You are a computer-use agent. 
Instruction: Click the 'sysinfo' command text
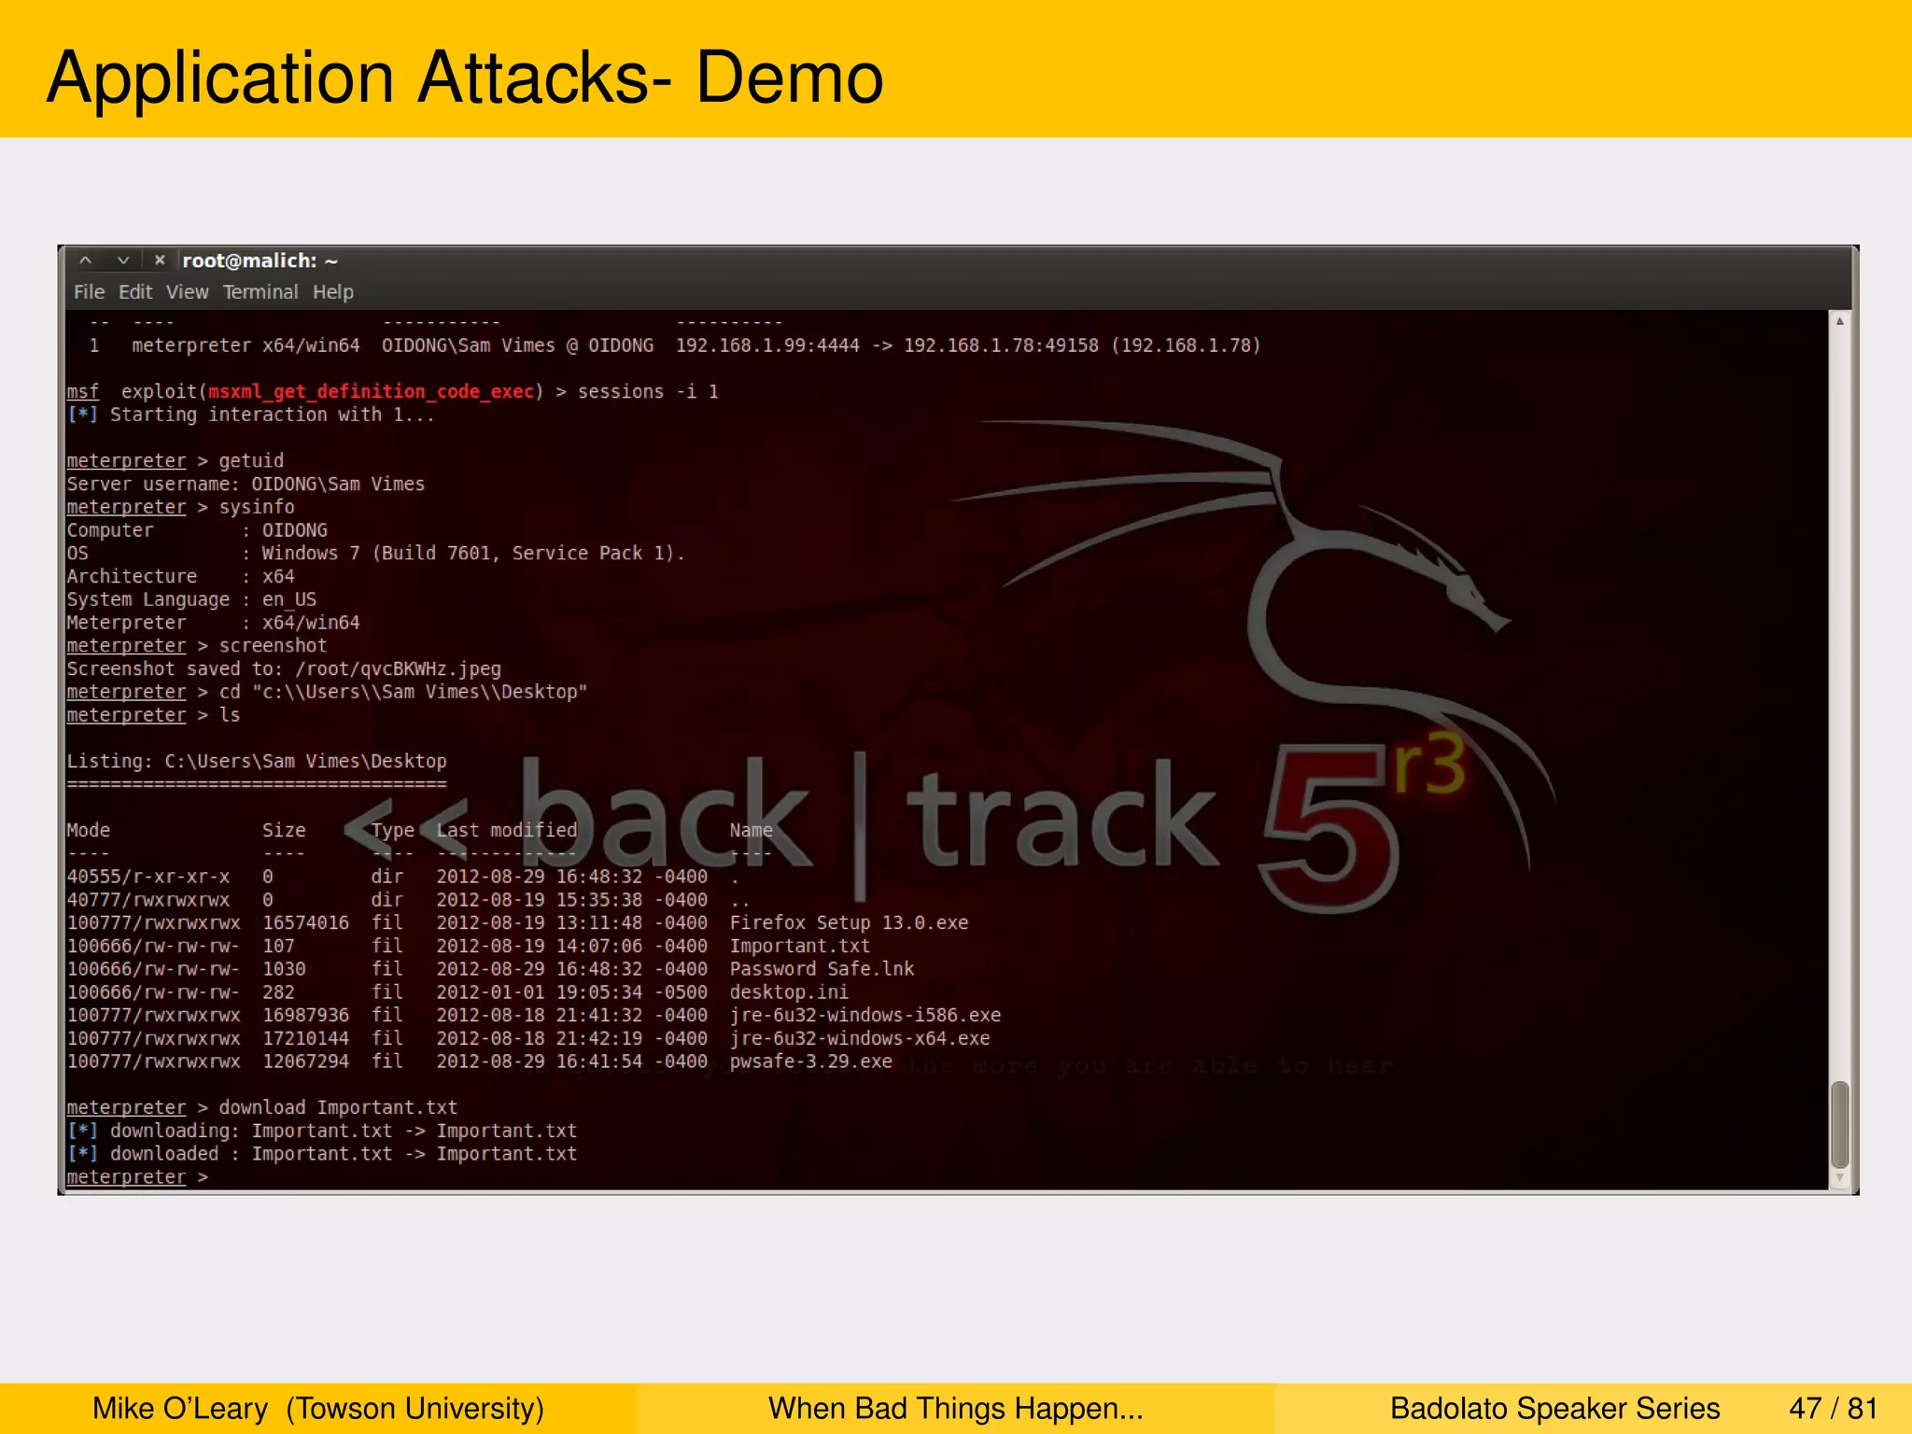[257, 507]
